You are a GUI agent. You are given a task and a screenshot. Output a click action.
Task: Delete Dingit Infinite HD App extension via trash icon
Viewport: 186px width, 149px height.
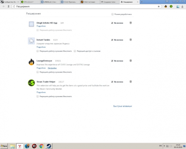tap(131, 23)
